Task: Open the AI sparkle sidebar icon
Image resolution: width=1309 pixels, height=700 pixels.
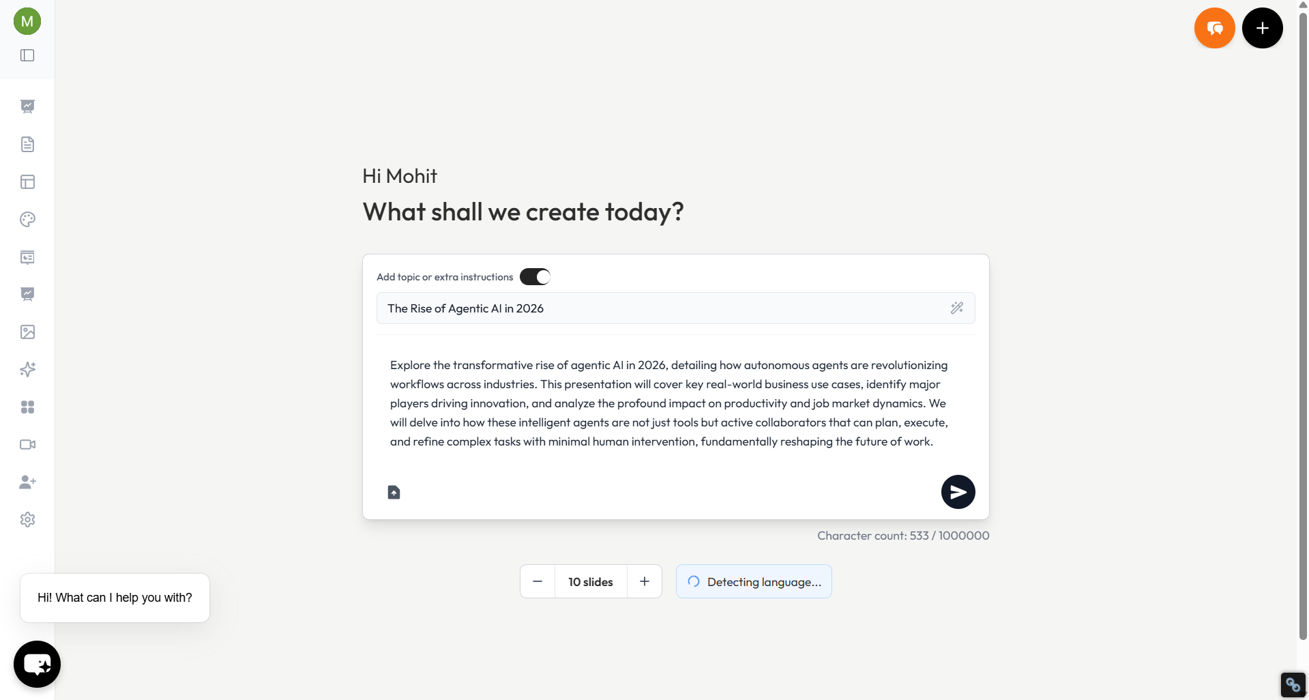Action: coord(27,370)
